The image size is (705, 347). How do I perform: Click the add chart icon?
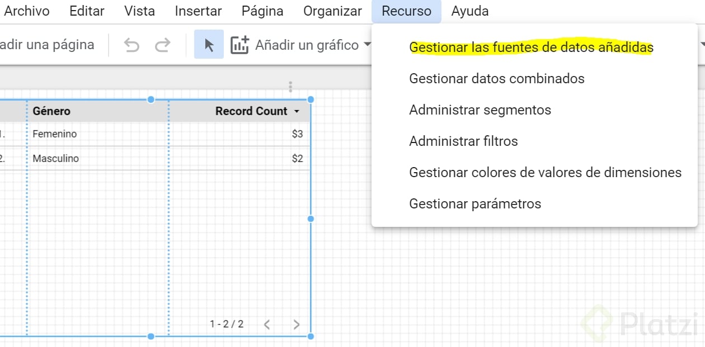click(x=239, y=45)
